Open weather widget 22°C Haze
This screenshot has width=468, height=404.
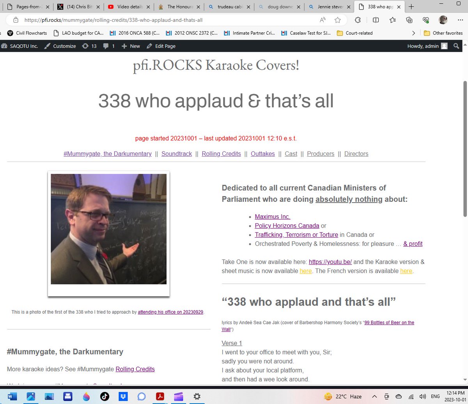[344, 397]
